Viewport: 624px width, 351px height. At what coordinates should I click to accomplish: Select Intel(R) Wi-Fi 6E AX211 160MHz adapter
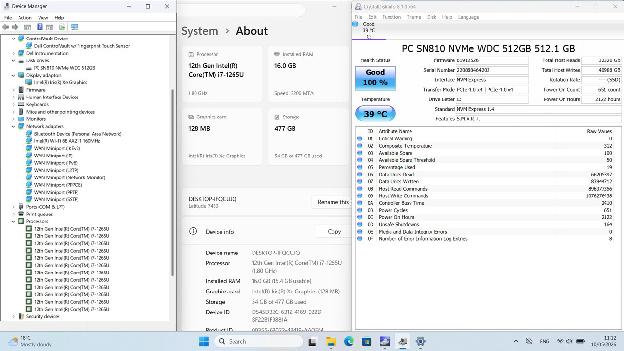[x=67, y=141]
